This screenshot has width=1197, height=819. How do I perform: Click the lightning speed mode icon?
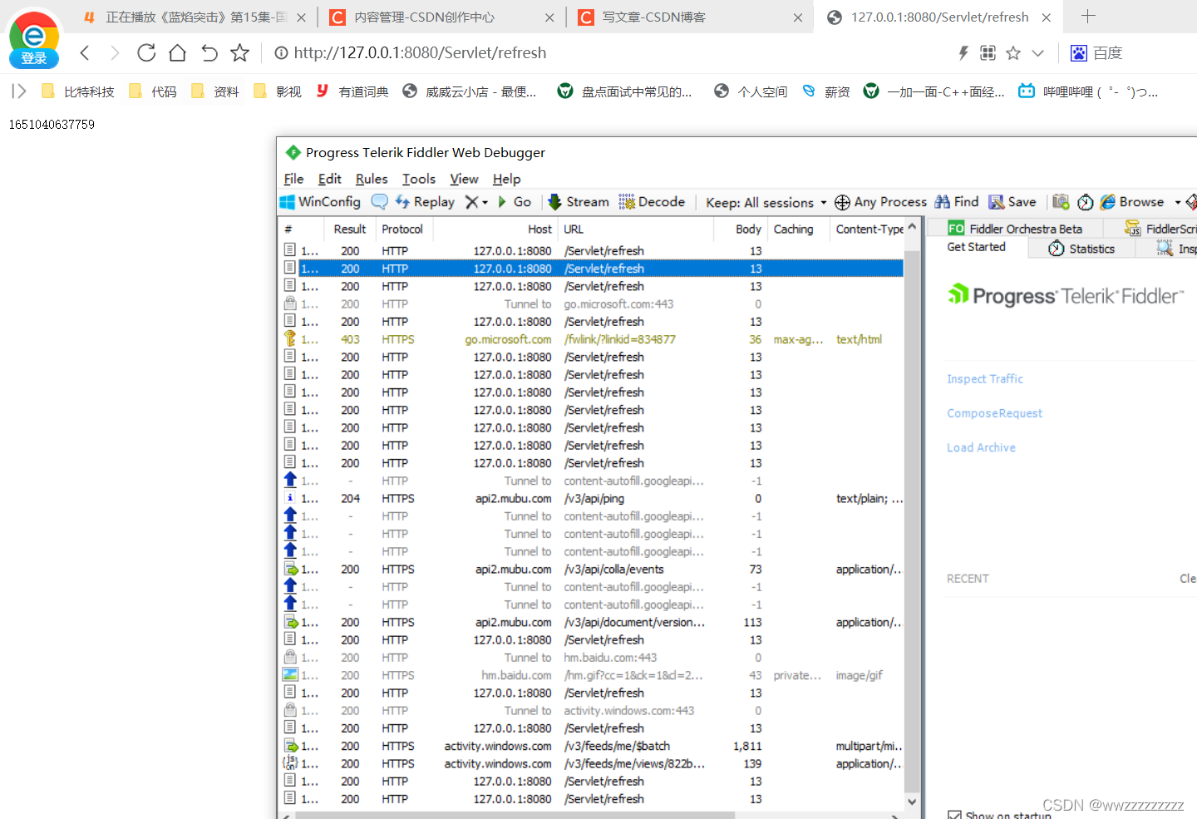coord(963,53)
